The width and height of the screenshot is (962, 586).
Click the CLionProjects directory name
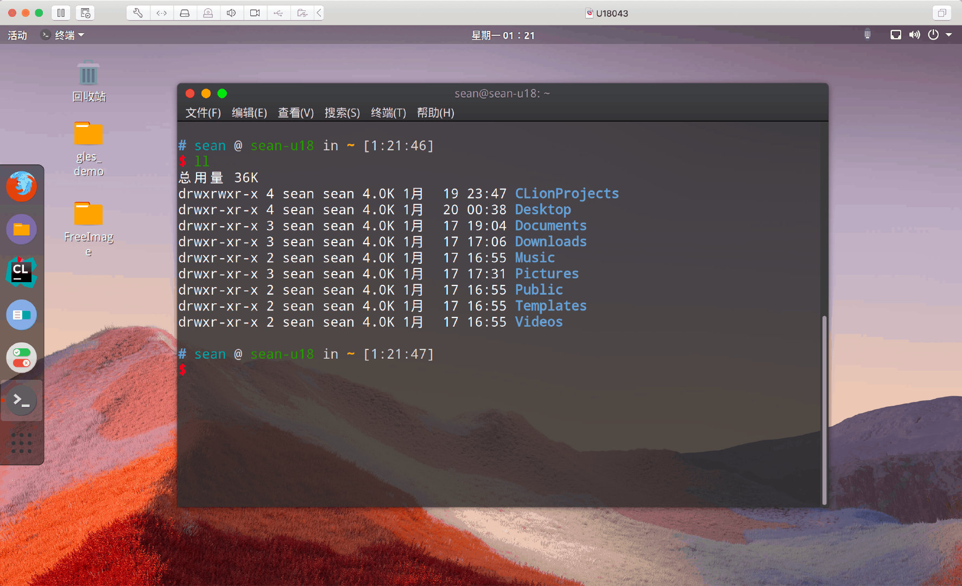(x=567, y=194)
